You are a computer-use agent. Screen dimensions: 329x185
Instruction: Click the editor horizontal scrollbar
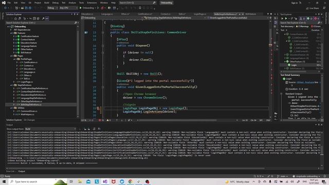178,120
